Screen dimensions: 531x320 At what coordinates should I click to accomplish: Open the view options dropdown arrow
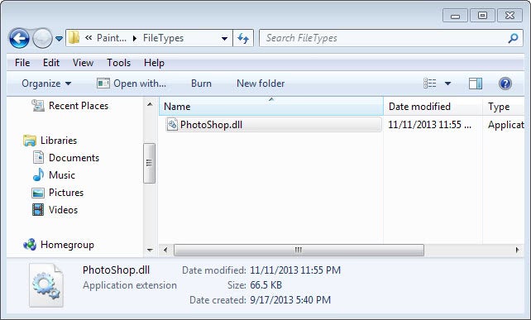coord(447,84)
